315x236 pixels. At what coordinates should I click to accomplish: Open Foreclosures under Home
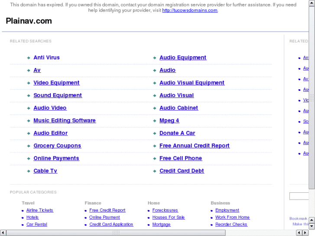click(165, 210)
